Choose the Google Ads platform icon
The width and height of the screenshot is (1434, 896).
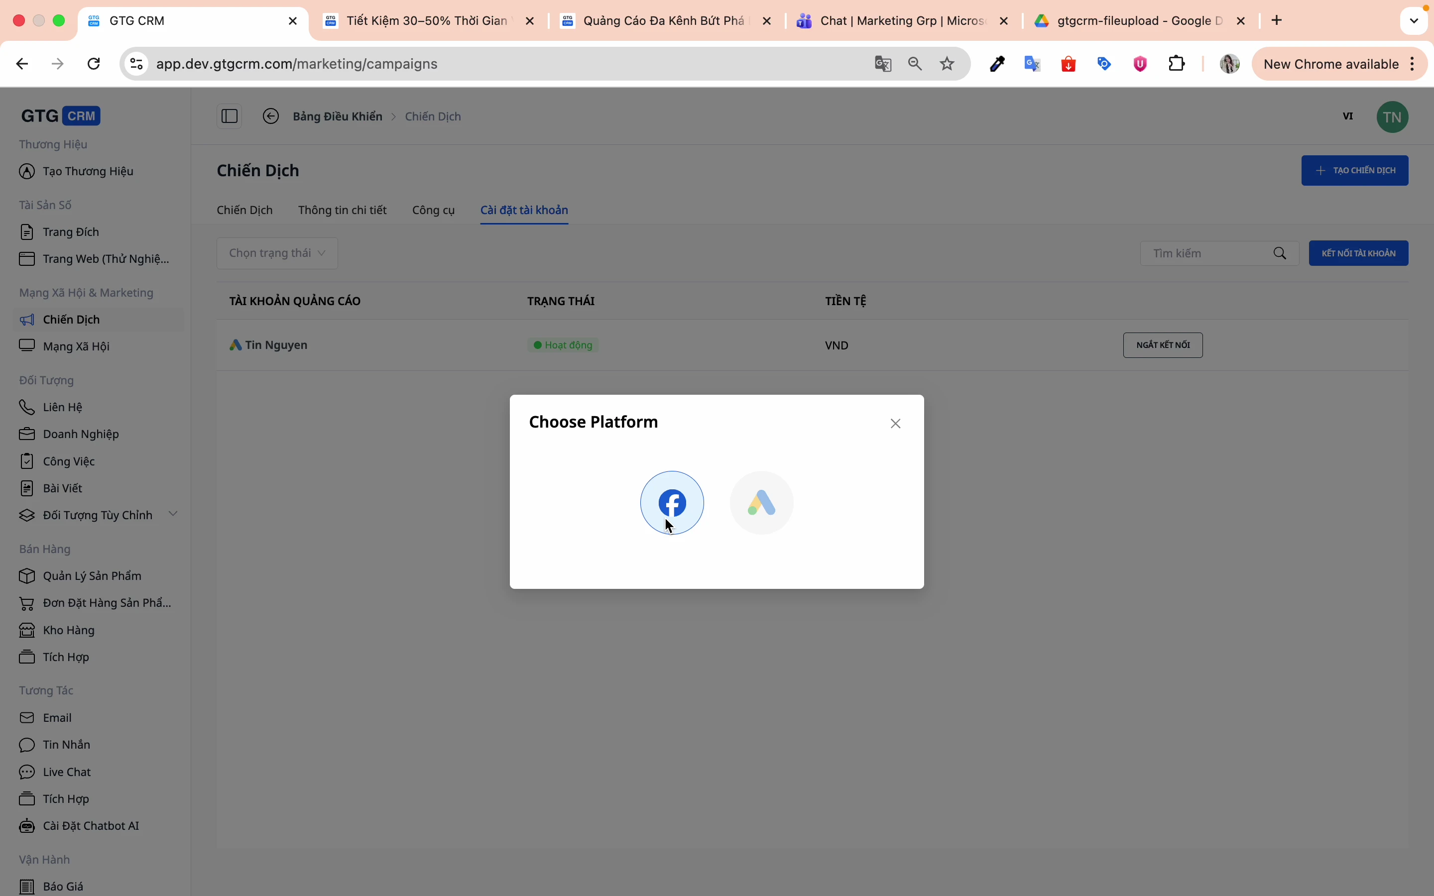[x=761, y=503]
